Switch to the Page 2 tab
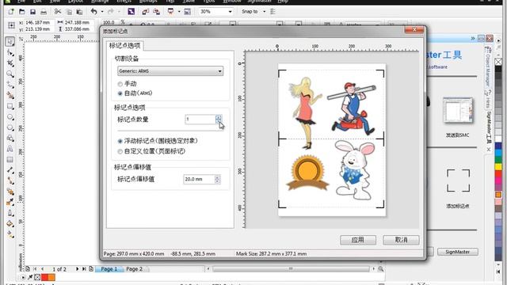Screen dimensions: 507x285 pyautogui.click(x=134, y=269)
